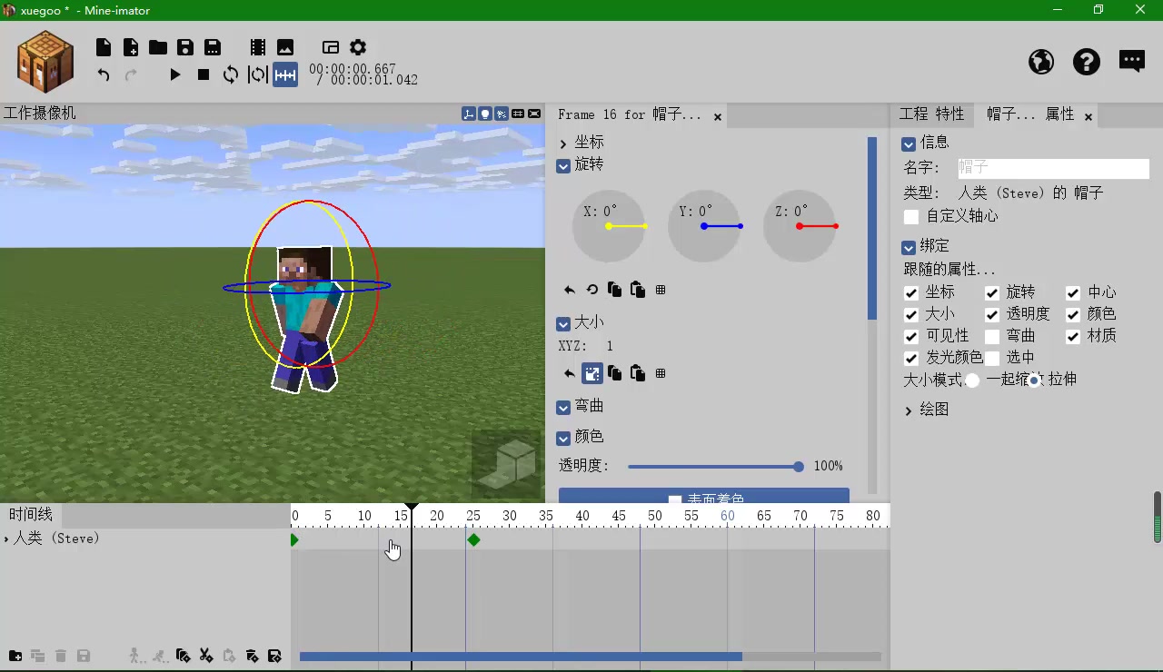Reset rotation with the back arrow icon

pos(570,290)
